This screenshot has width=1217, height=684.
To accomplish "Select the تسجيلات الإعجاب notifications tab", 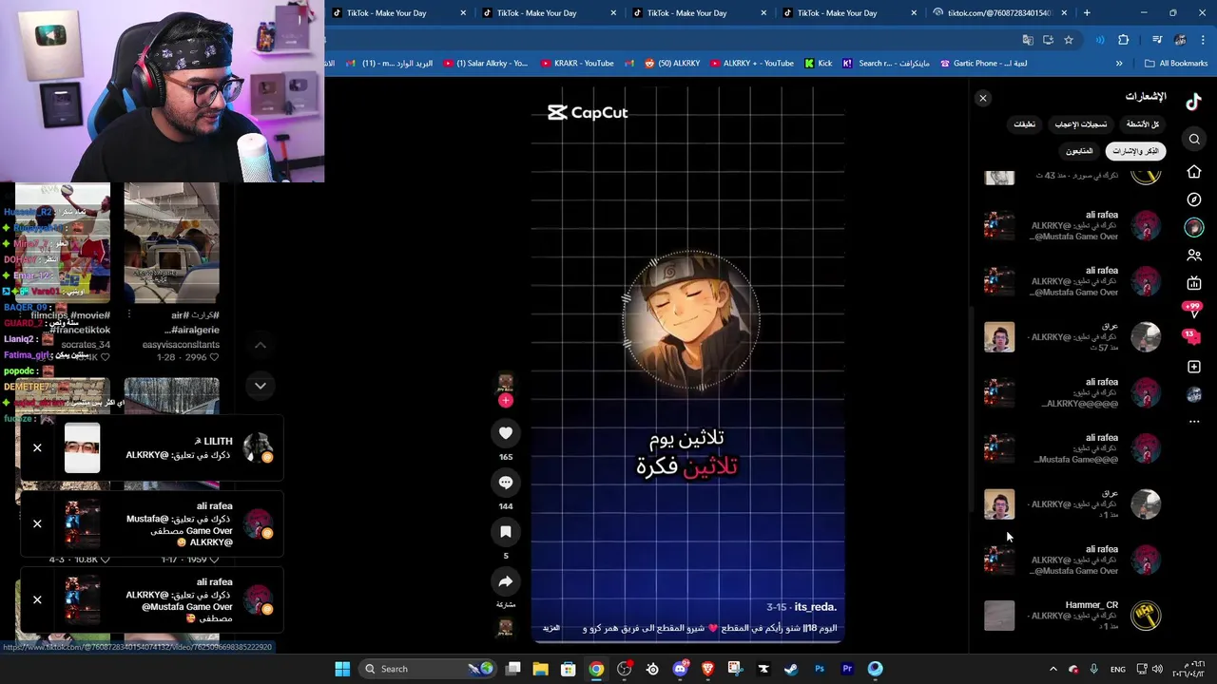I will [x=1080, y=124].
